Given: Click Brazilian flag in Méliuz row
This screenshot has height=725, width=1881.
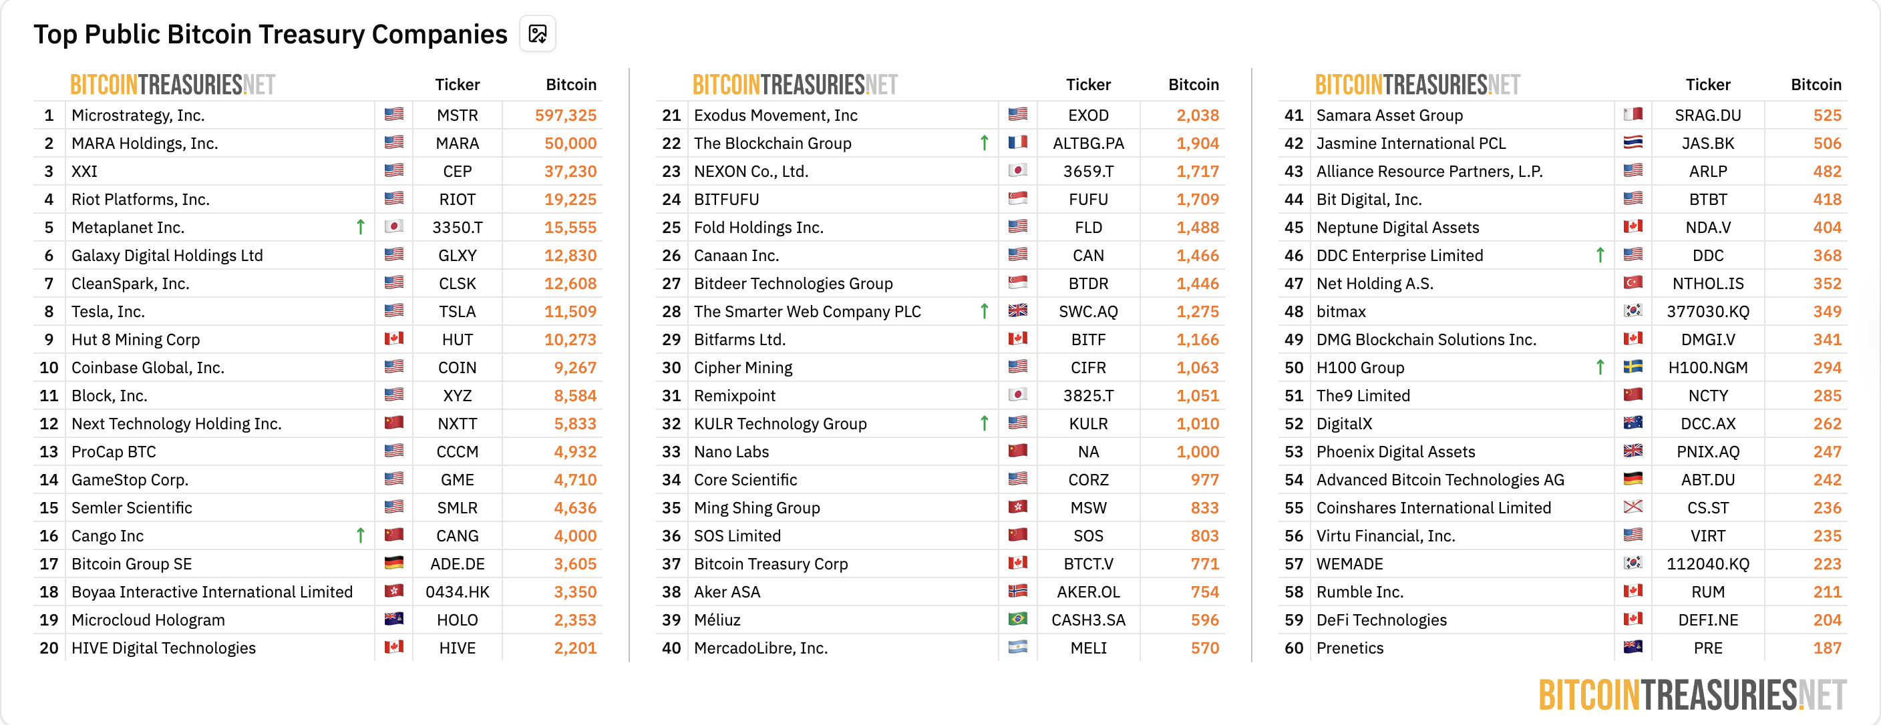Looking at the screenshot, I should point(1017,619).
